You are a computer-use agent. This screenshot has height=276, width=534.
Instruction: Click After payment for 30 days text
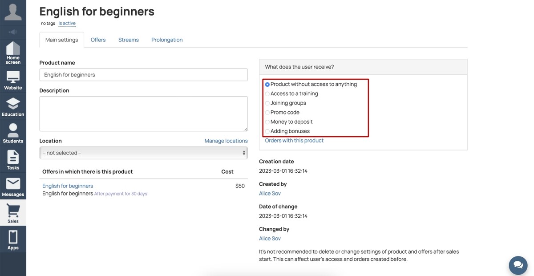pyautogui.click(x=121, y=194)
